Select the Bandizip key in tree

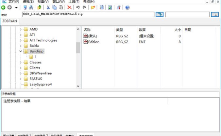click(37, 51)
